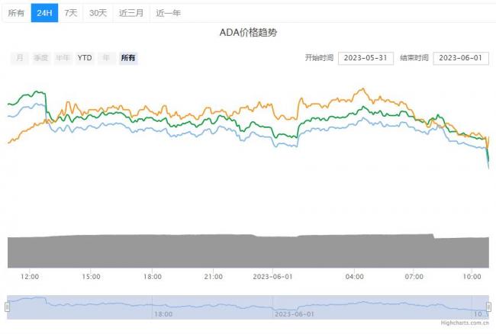Click the navigator mini chart at 18:00
Viewport: 496px width, 334px height.
point(163,307)
